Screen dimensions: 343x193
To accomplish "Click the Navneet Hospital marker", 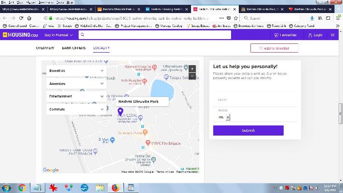I will [154, 67].
